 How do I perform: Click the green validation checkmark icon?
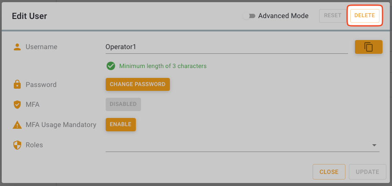[111, 66]
